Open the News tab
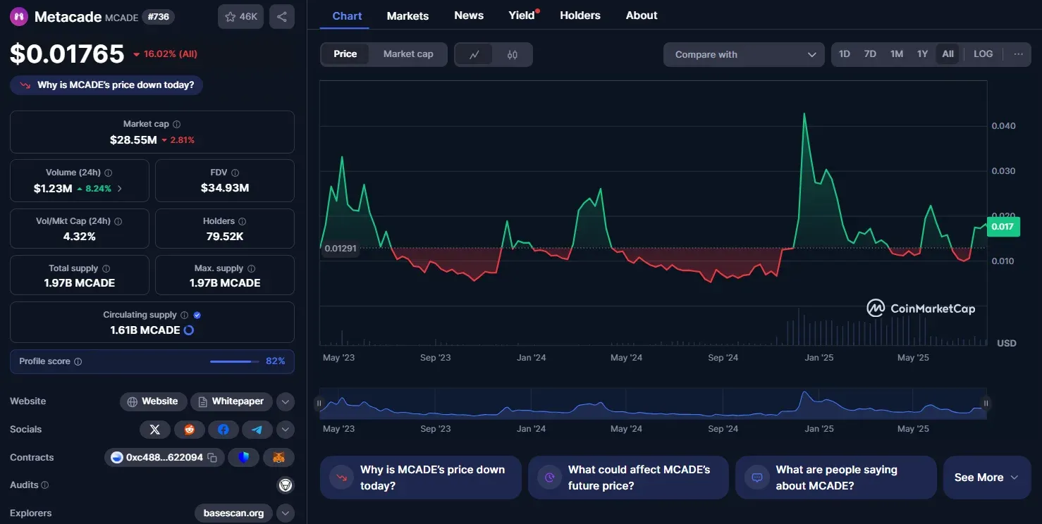1042x524 pixels. [469, 15]
